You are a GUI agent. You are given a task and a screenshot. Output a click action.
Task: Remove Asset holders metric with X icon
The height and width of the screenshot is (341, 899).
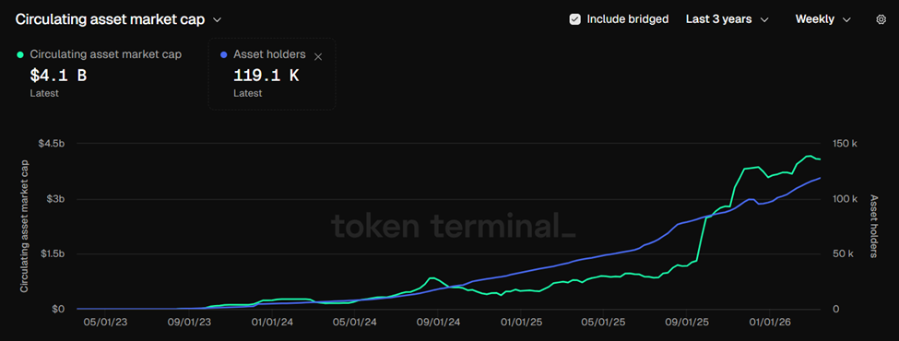pyautogui.click(x=319, y=56)
